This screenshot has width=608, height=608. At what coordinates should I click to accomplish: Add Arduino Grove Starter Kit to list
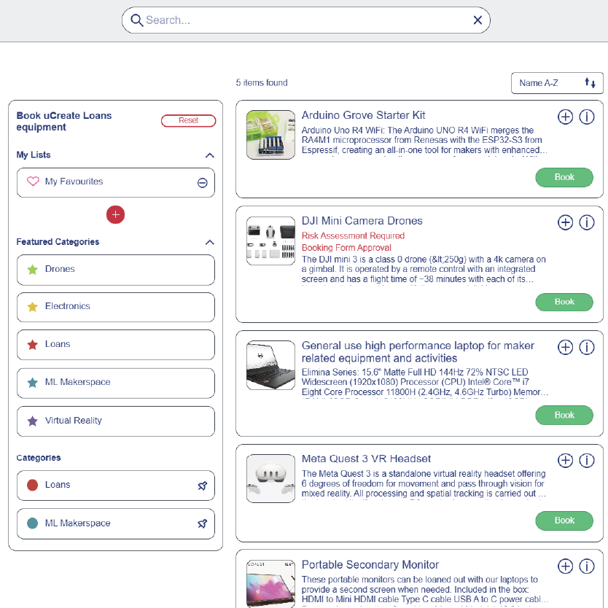tap(565, 117)
